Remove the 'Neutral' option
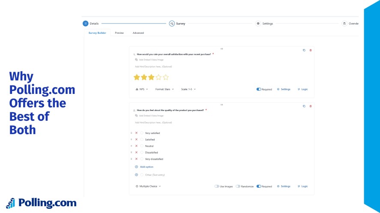Viewport: 380px width, 213px height. point(136,146)
